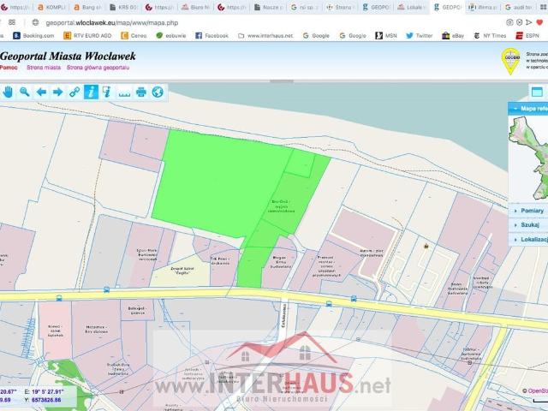The width and height of the screenshot is (548, 411).
Task: Click the Megan firma budowlana map label
Action: pyautogui.click(x=281, y=262)
